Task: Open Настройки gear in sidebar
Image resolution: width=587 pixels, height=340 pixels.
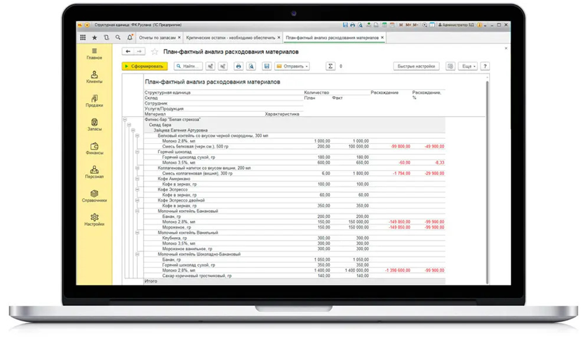Action: point(94,220)
